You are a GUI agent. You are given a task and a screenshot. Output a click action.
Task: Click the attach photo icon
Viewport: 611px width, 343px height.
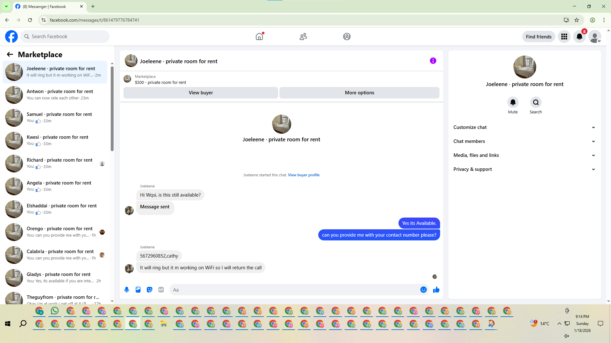click(138, 290)
